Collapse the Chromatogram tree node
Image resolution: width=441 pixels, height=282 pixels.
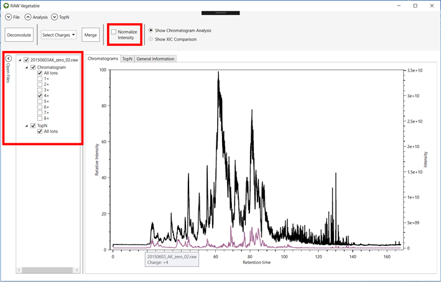27,68
